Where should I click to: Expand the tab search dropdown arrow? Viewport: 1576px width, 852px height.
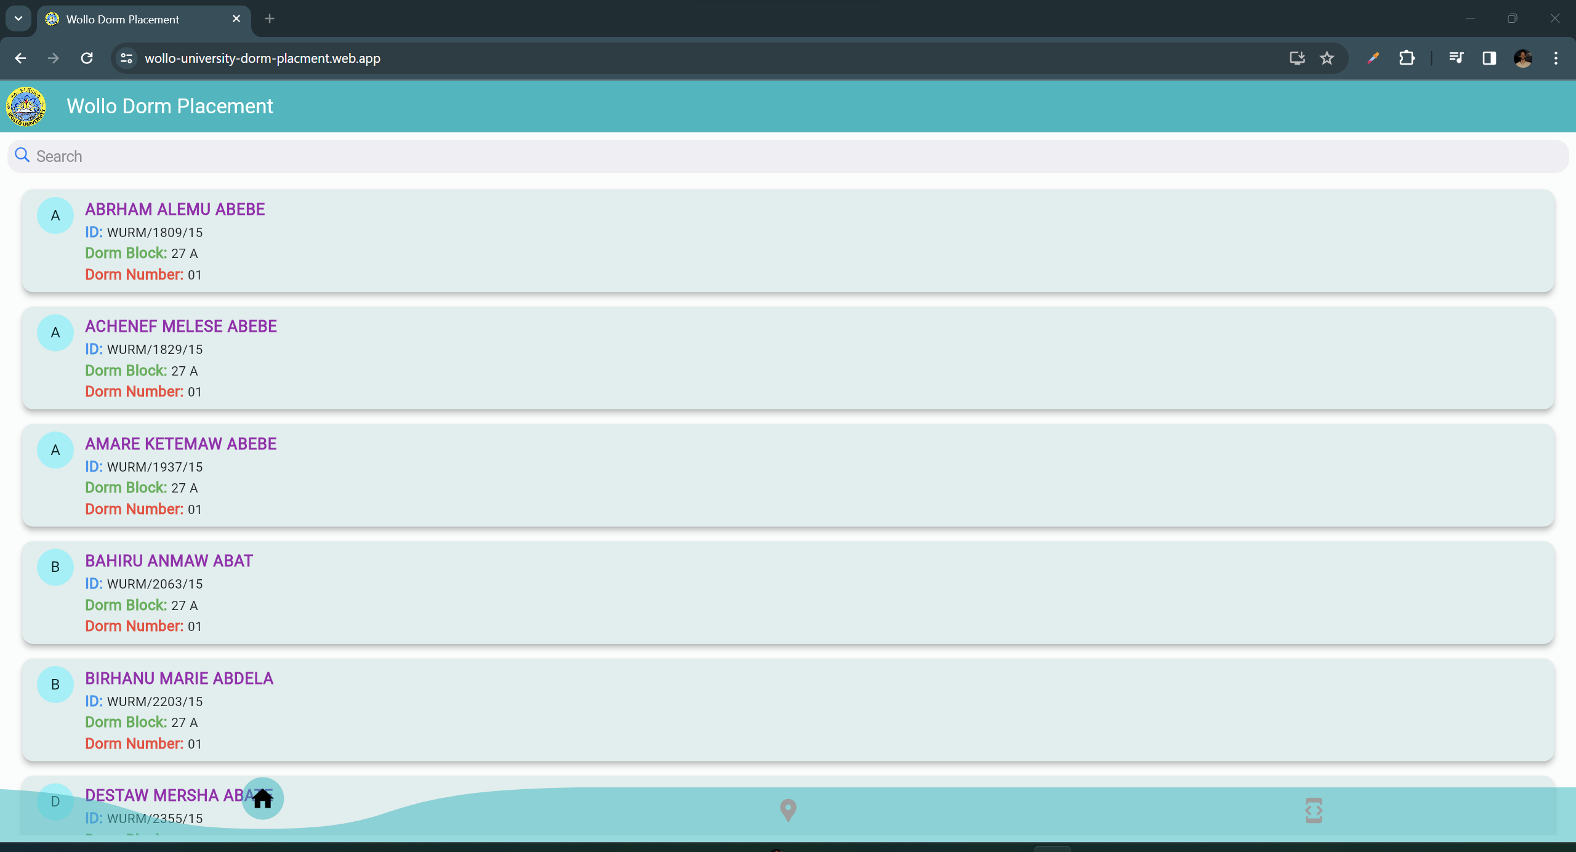[18, 18]
